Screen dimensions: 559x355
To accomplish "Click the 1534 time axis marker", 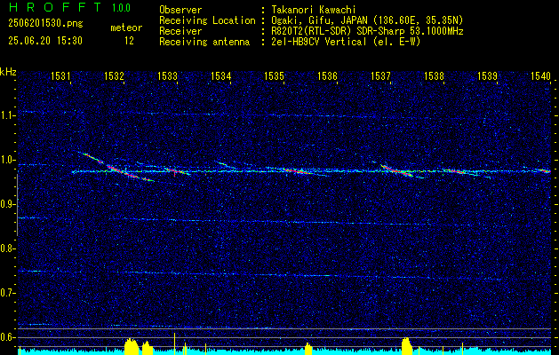I will click(x=220, y=75).
